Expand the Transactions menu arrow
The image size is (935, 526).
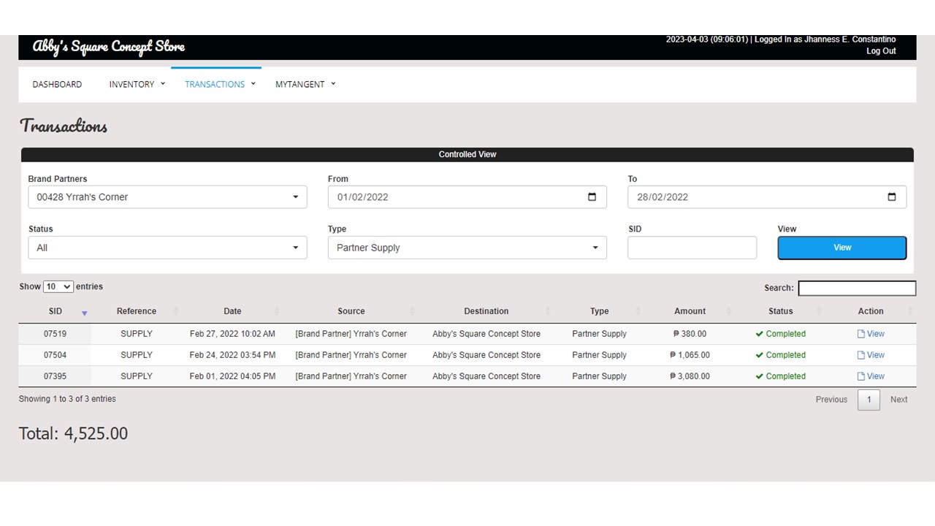point(253,84)
